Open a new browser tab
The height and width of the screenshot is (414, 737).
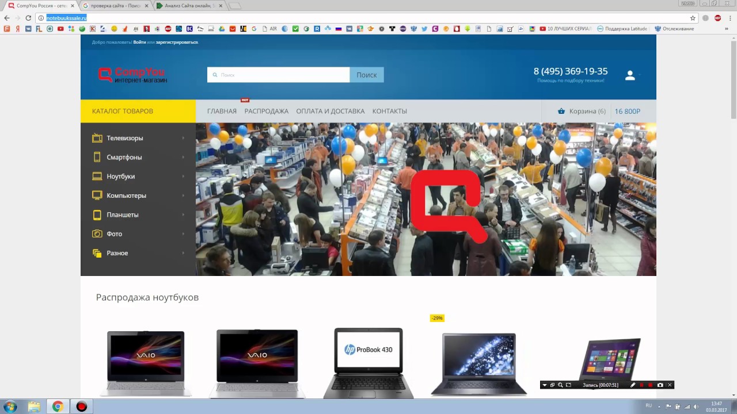(235, 6)
